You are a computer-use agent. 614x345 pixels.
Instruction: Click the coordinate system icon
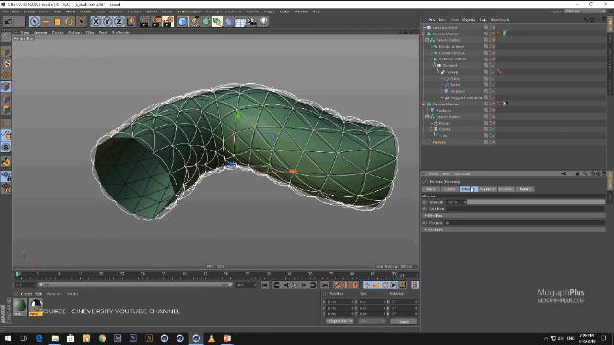click(x=130, y=22)
